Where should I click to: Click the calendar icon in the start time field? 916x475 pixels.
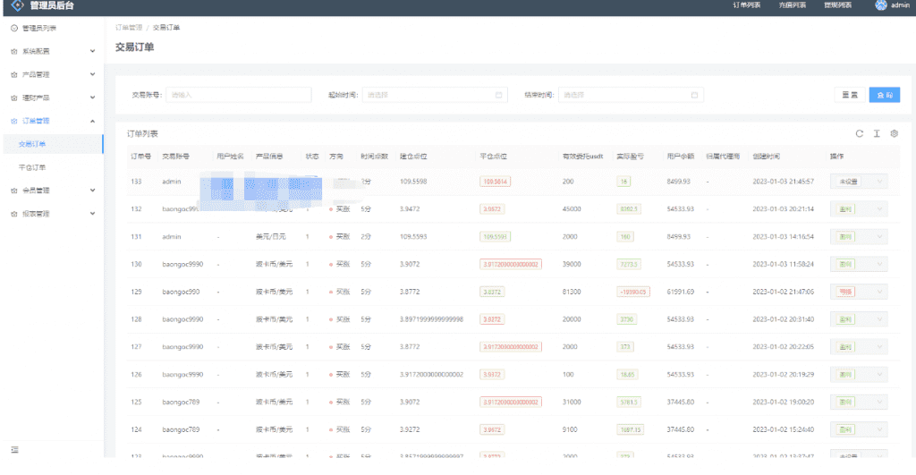(x=499, y=95)
